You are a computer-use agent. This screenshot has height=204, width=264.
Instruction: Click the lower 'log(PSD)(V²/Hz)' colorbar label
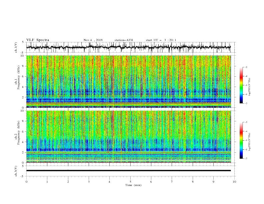(250, 142)
